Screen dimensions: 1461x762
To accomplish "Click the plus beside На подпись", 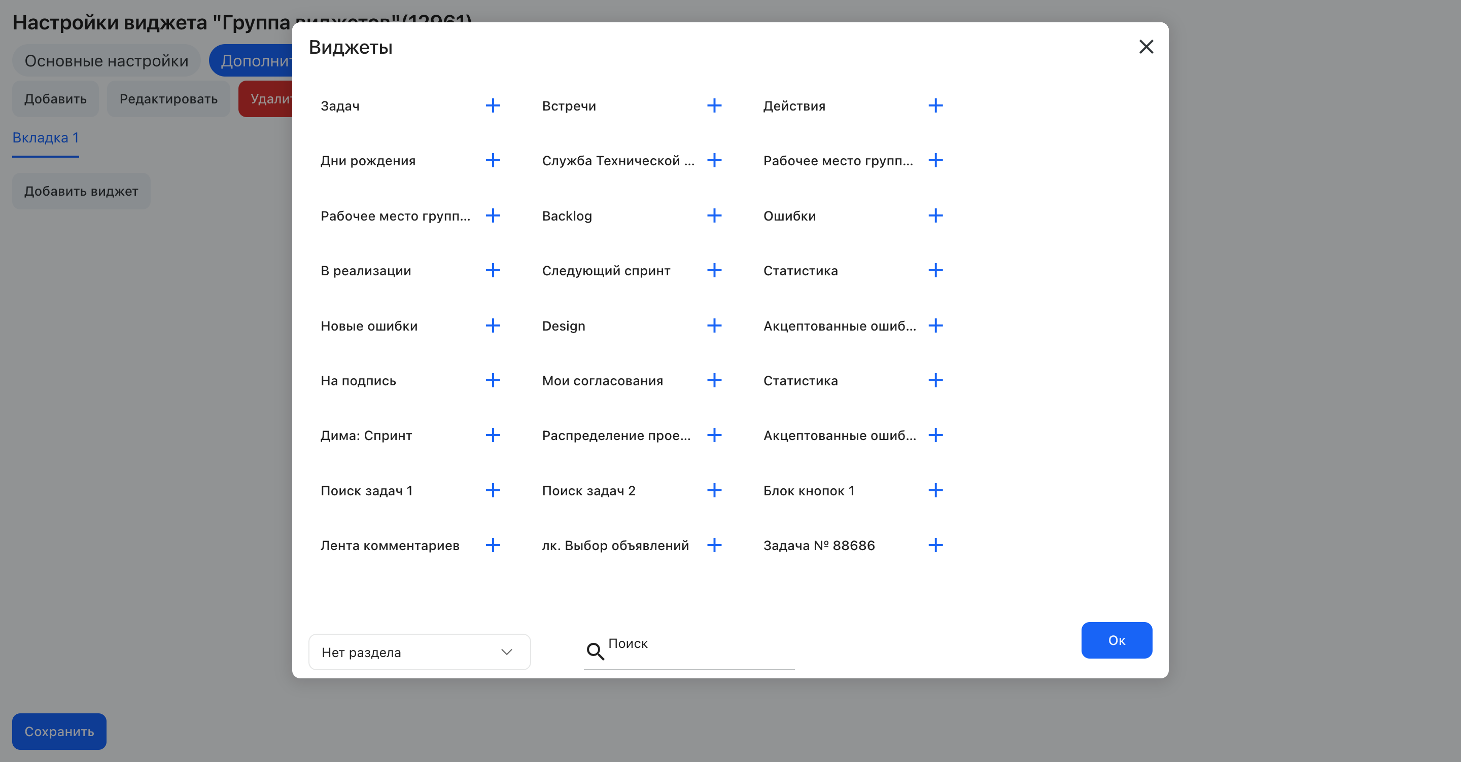I will pos(493,380).
